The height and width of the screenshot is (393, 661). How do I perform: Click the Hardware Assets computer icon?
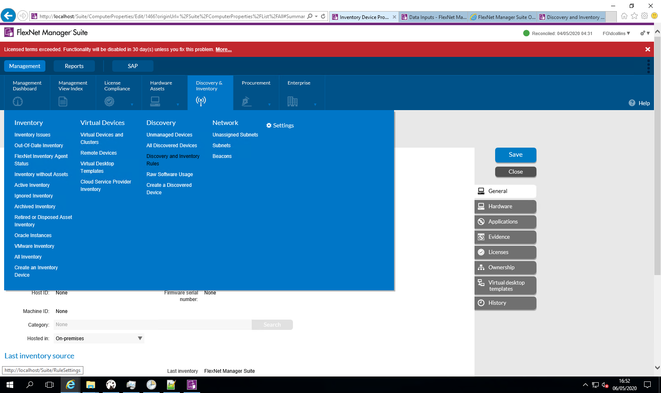[155, 101]
